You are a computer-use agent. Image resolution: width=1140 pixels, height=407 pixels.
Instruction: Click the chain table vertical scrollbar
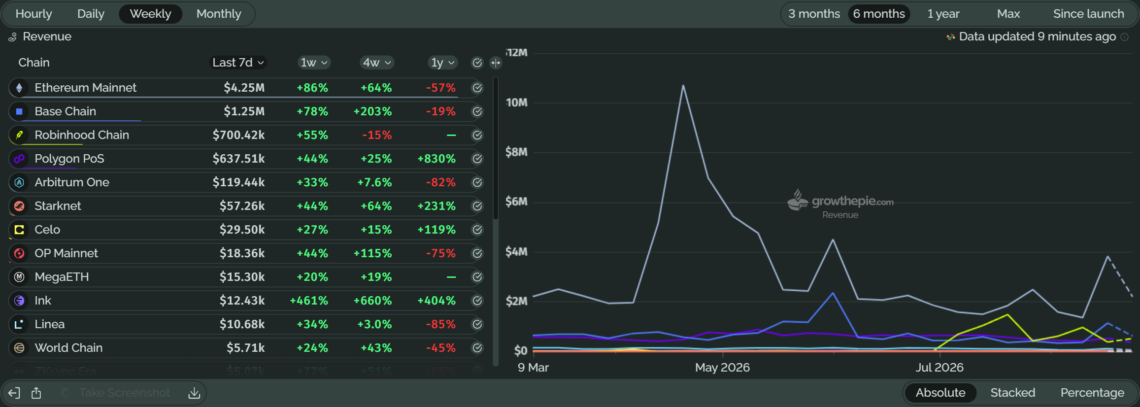pos(496,148)
